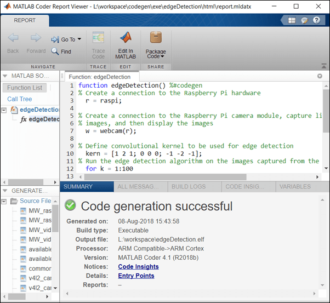Click the Package Code box icon
Image resolution: width=330 pixels, height=303 pixels.
(156, 38)
